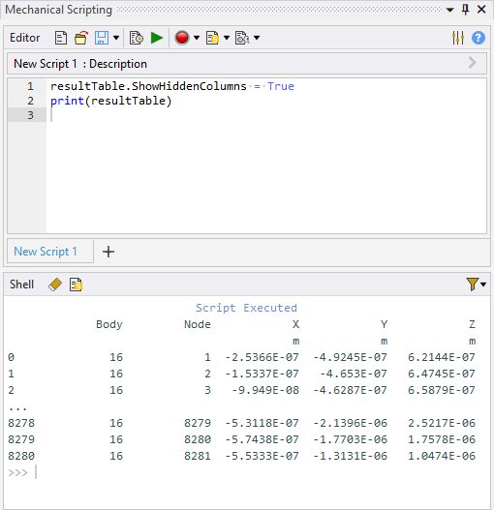Expand the record button dropdown arrow
The width and height of the screenshot is (494, 510).
click(x=197, y=38)
